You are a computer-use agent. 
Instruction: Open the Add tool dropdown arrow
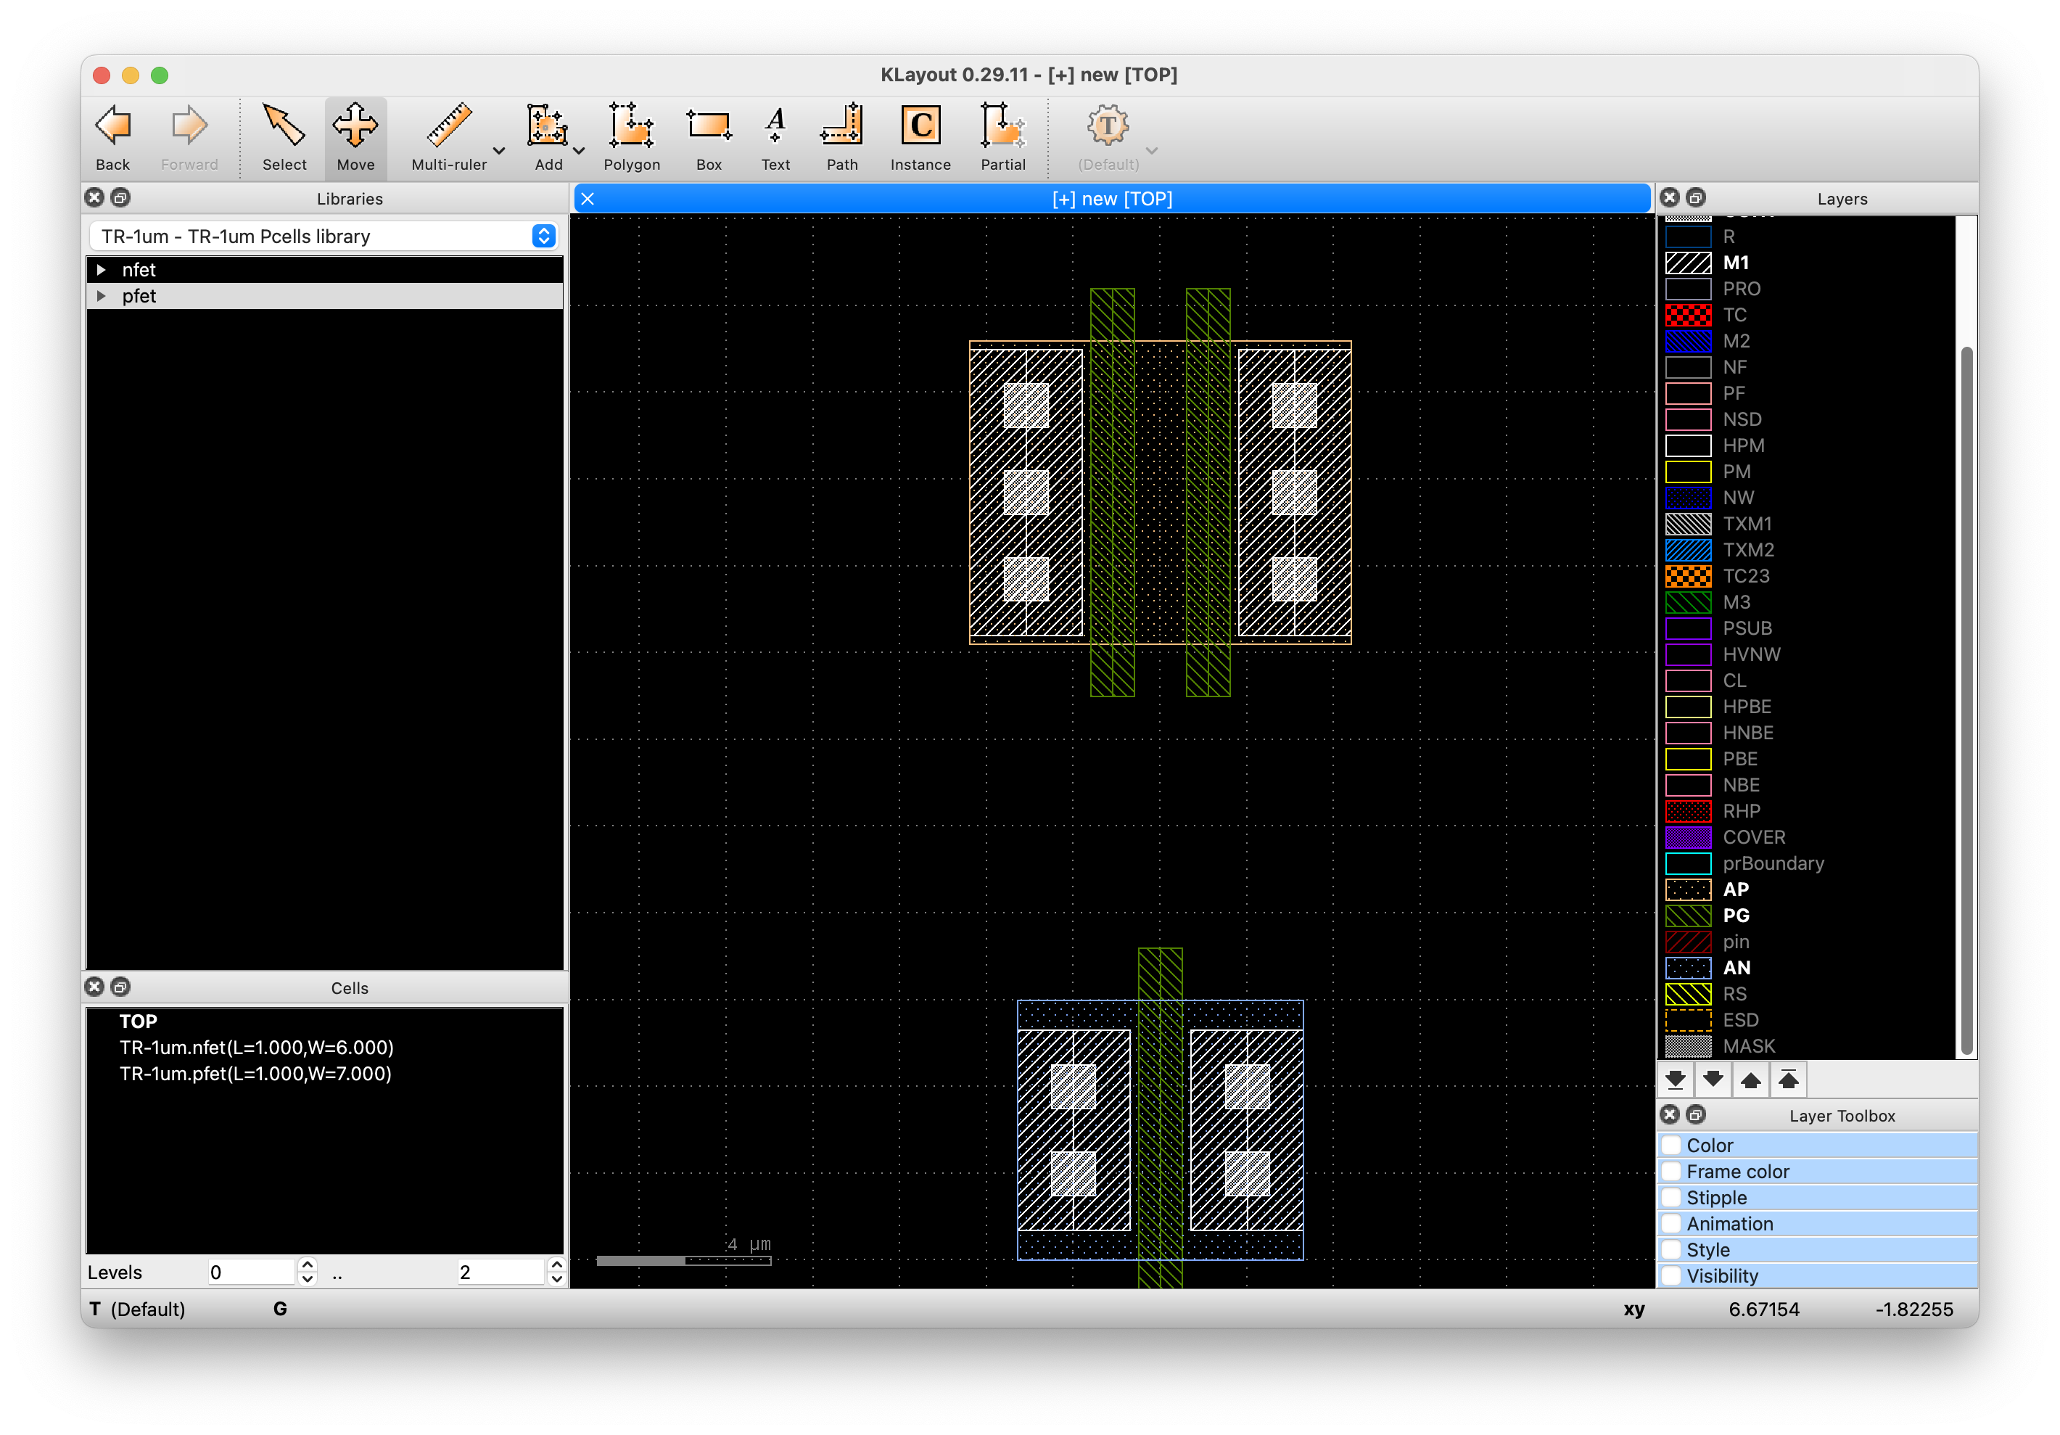pos(578,151)
